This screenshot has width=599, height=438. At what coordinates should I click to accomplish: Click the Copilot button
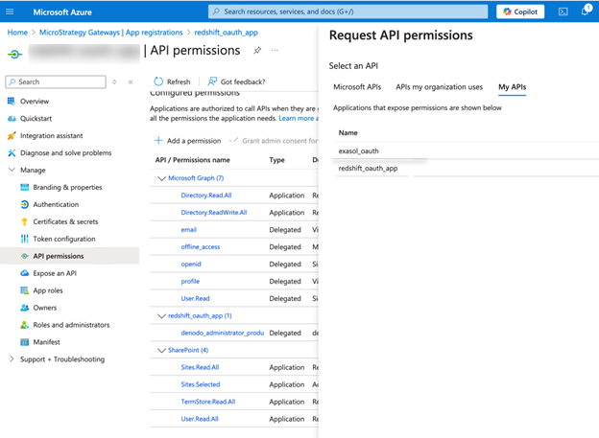519,12
